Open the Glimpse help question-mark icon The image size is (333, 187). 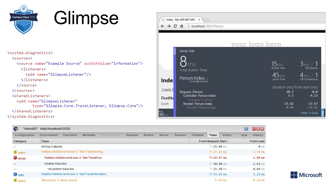(246, 129)
